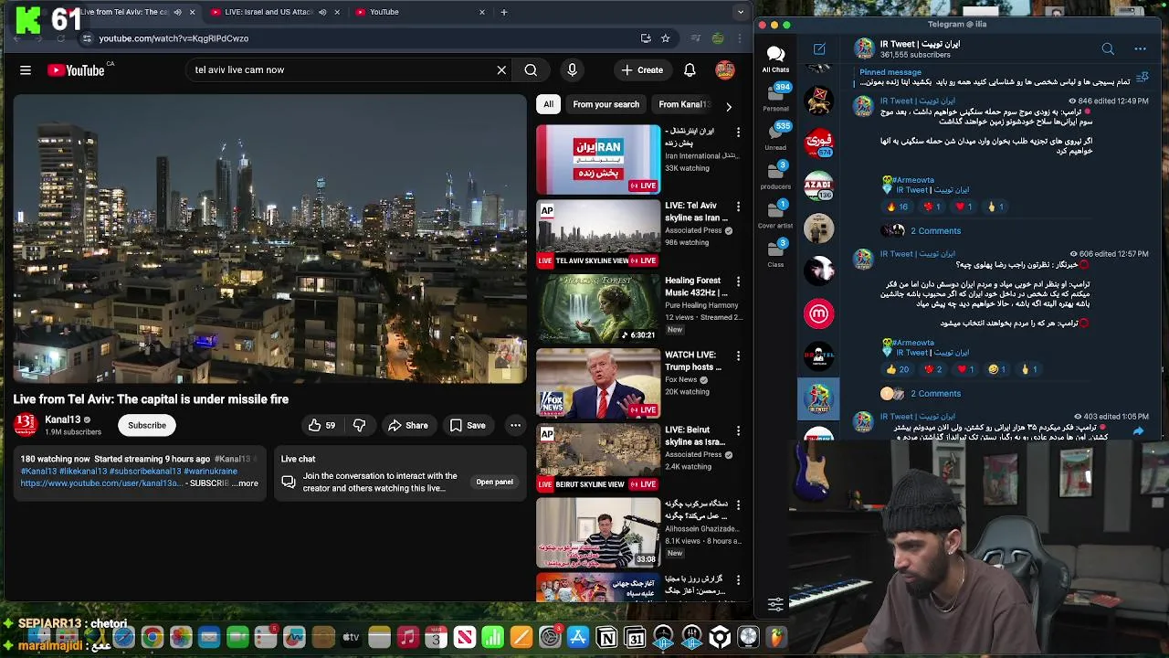1169x658 pixels.
Task: Open Kanal13 channel avatar
Action: click(x=26, y=425)
